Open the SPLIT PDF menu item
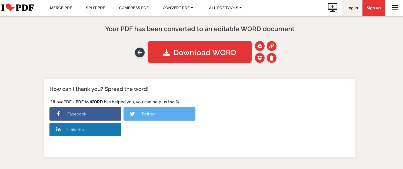Image resolution: width=403 pixels, height=169 pixels. click(95, 8)
